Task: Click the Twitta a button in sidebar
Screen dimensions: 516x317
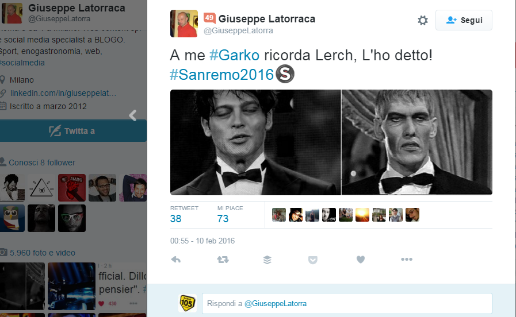Action: 73,131
